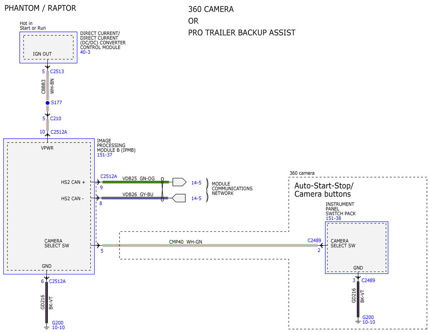Click GD216 label under switch pack
This screenshot has height=332, width=429.
(354, 295)
